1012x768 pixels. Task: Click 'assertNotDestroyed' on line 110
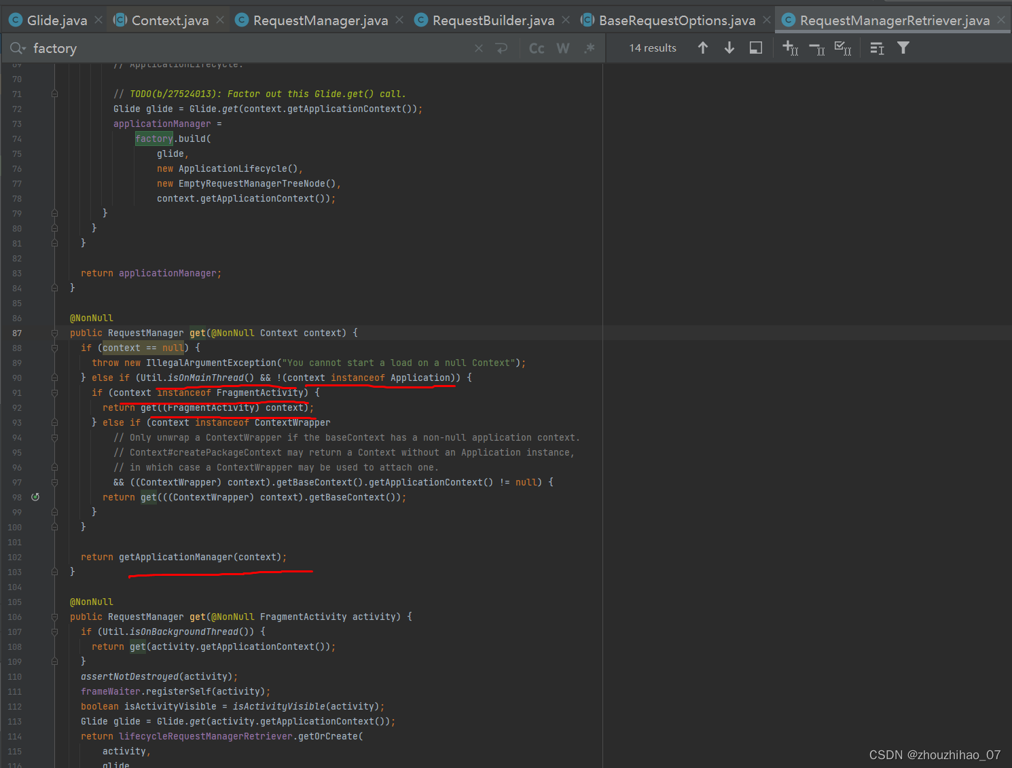pyautogui.click(x=130, y=676)
